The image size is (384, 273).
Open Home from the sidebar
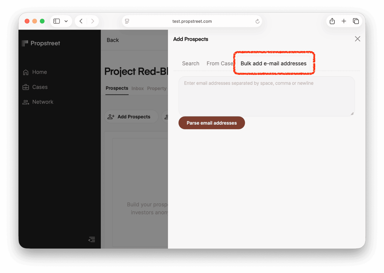tap(39, 72)
